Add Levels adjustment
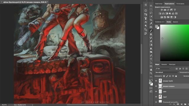 pyautogui.click(x=165, y=10)
